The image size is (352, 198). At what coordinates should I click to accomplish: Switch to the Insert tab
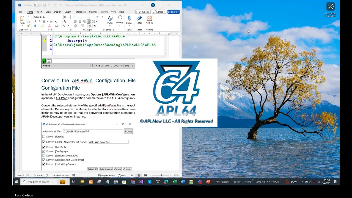(x=39, y=12)
